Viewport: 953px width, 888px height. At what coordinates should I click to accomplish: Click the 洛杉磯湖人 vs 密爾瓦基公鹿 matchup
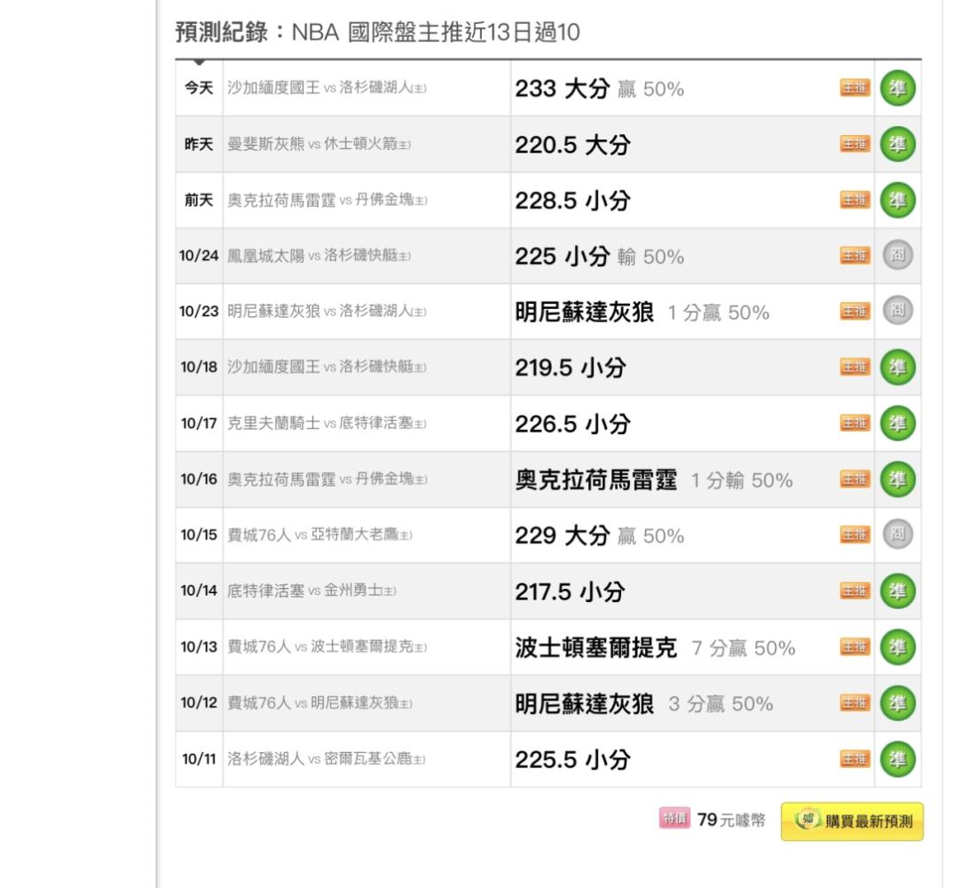pos(327,759)
